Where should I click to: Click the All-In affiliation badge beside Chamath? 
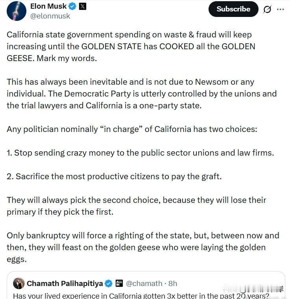click(119, 283)
